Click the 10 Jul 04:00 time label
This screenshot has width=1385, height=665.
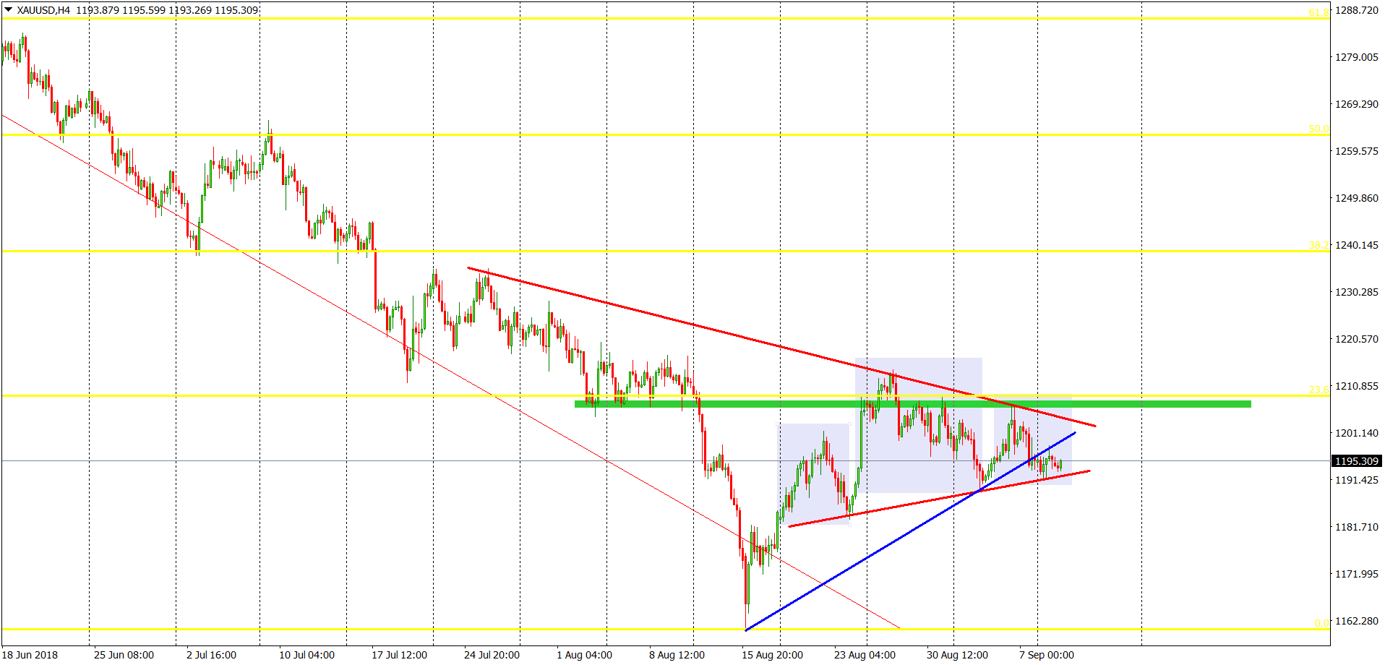pyautogui.click(x=306, y=655)
